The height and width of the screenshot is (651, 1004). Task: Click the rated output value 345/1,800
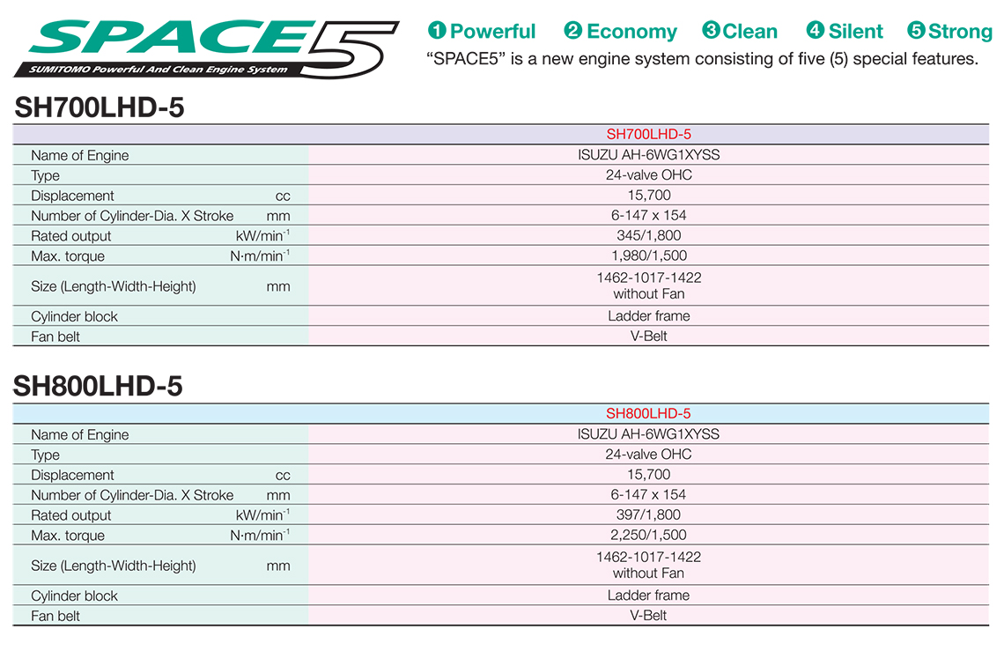tap(648, 235)
